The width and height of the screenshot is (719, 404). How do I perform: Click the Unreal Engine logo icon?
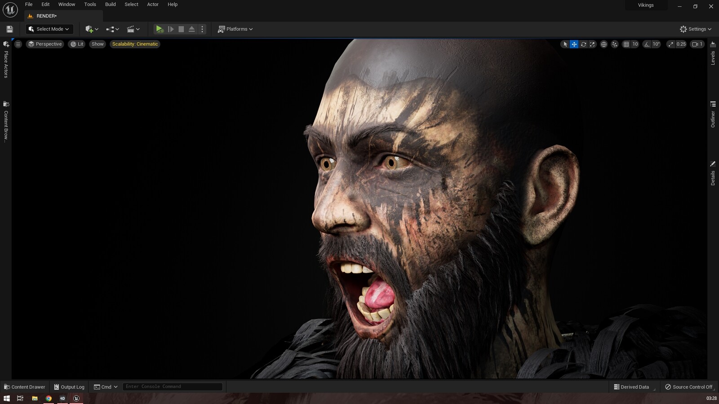[x=10, y=9]
